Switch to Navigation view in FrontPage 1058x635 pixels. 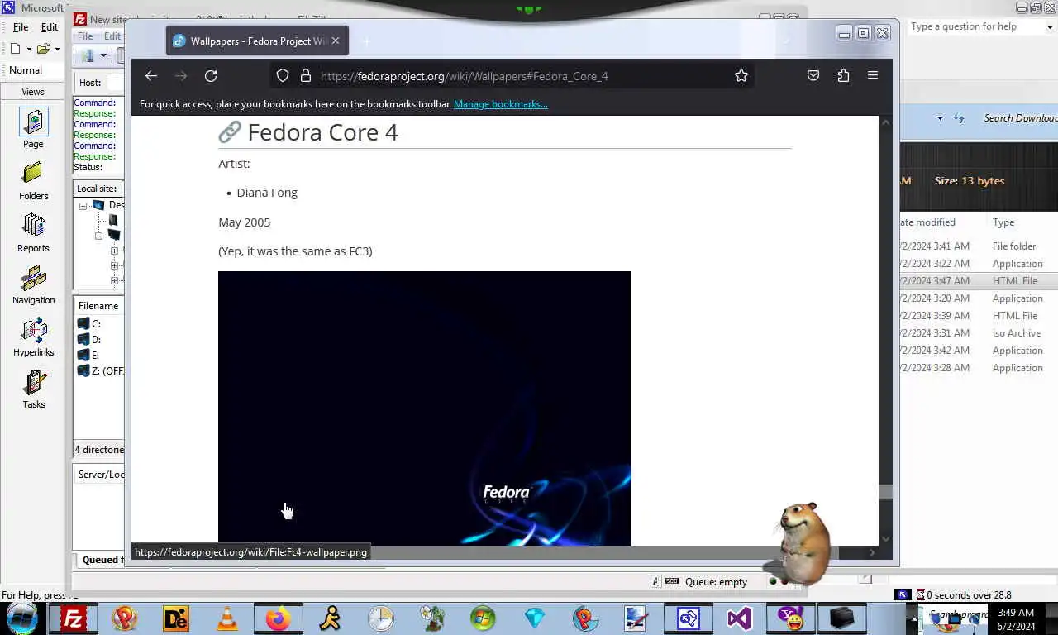33,285
